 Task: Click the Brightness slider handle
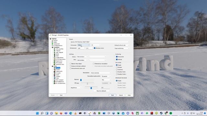pos(91,88)
